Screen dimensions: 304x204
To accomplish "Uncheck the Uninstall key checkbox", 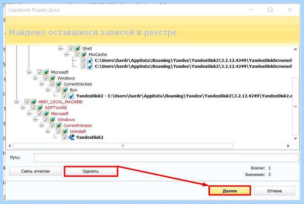I will (x=58, y=131).
